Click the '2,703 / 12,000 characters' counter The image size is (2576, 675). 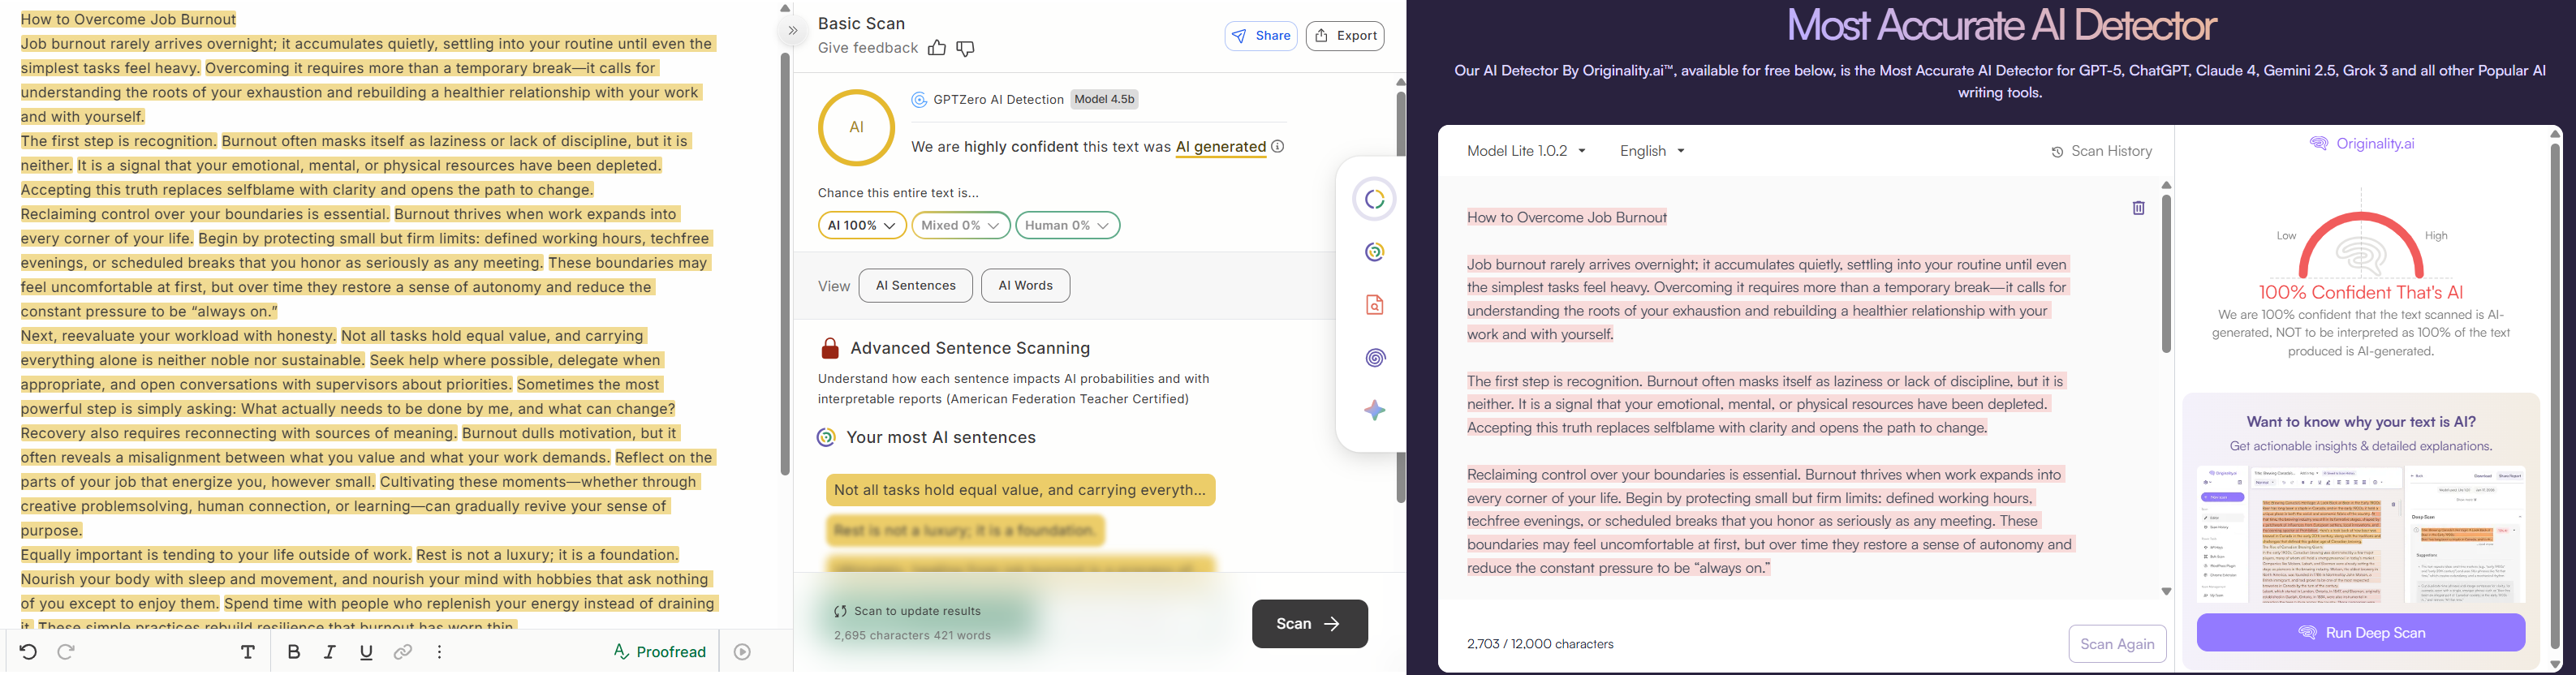coord(1540,645)
